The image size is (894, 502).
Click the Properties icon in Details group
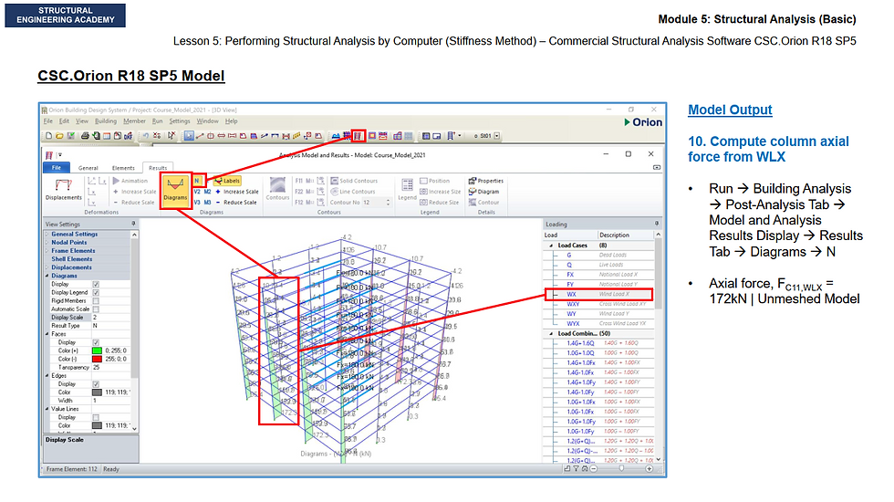point(473,181)
